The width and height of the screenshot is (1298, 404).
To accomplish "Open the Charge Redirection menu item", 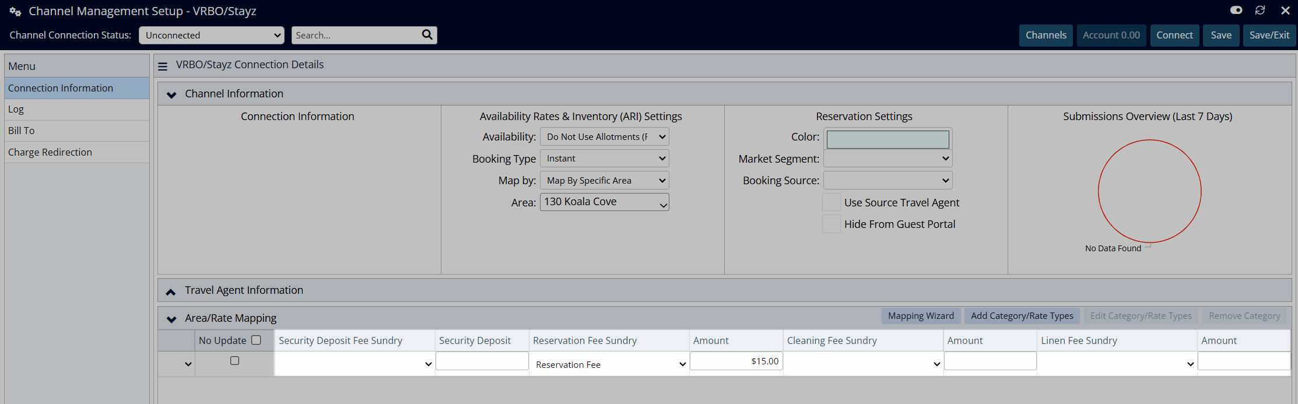I will click(x=77, y=152).
